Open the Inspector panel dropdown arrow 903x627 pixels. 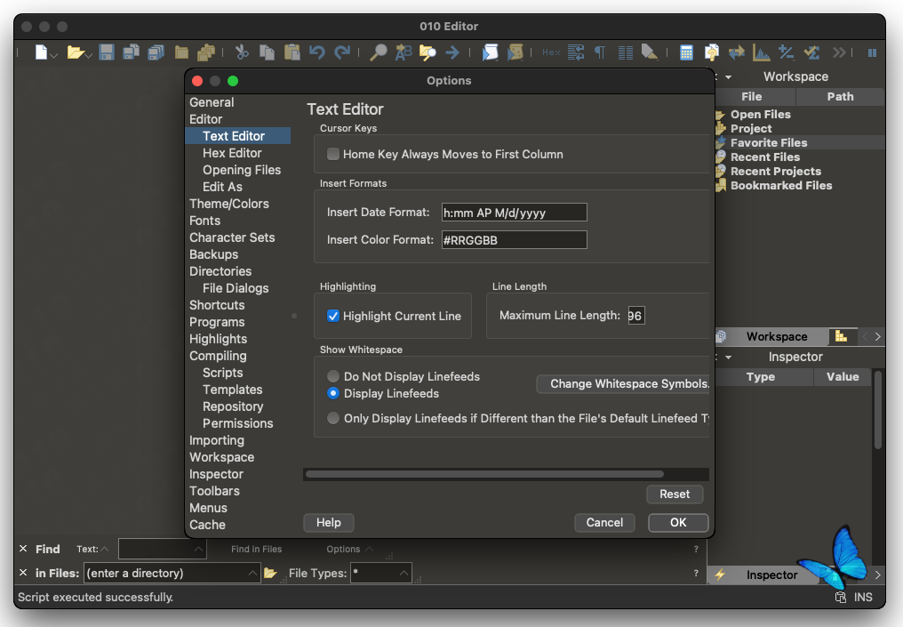coord(729,357)
